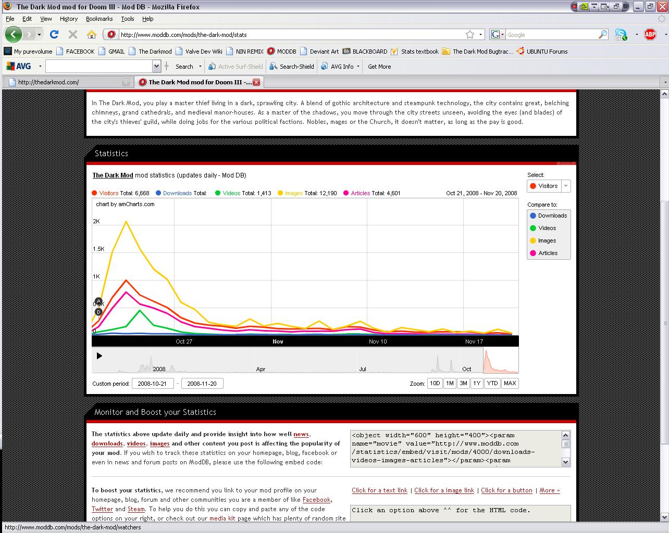Open the Edit menu
This screenshot has height=533, width=669.
coord(27,19)
